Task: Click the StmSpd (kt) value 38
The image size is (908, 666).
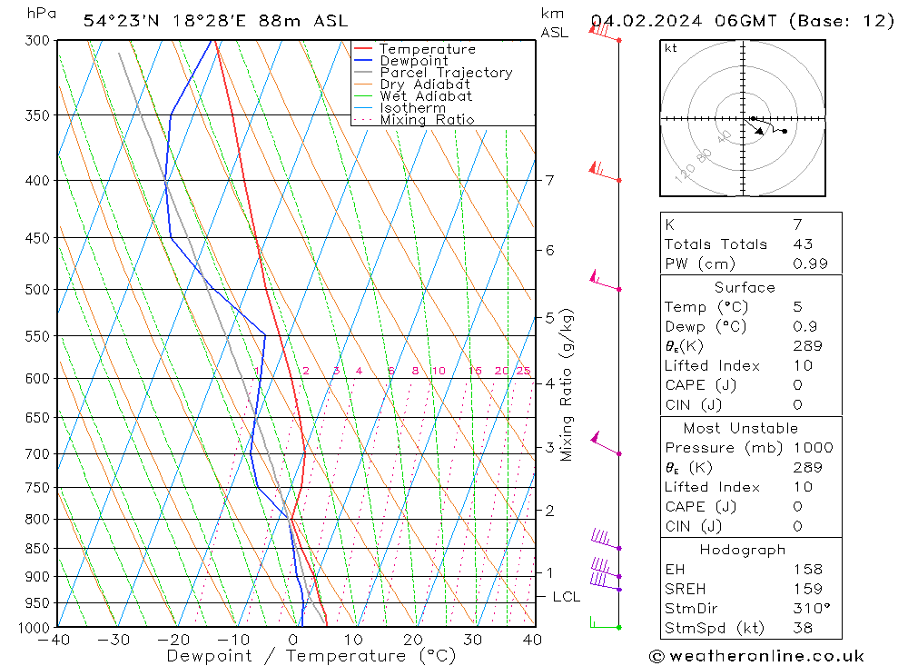Action: click(x=803, y=628)
